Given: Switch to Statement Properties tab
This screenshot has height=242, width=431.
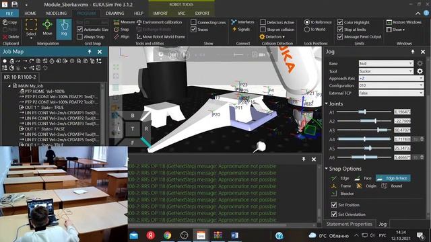Looking at the screenshot, I should tap(349, 224).
